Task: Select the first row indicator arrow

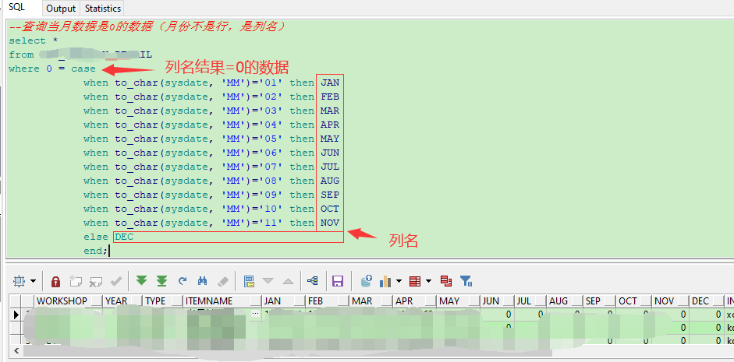Action: (x=16, y=315)
